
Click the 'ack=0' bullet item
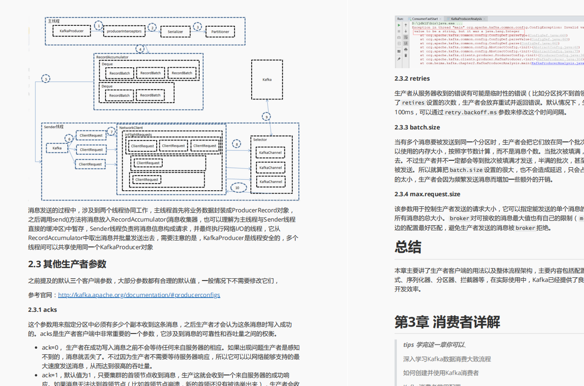pos(171,357)
